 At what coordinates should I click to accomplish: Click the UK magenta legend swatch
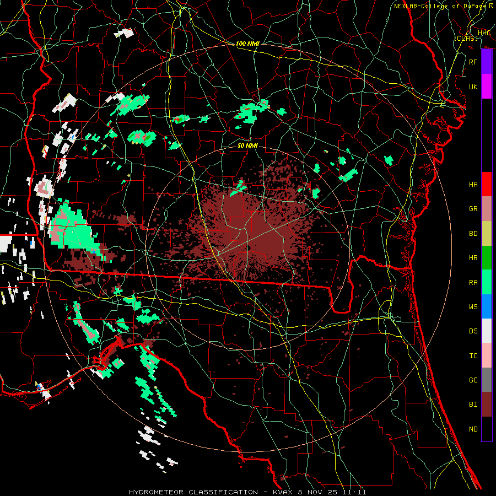click(x=487, y=87)
